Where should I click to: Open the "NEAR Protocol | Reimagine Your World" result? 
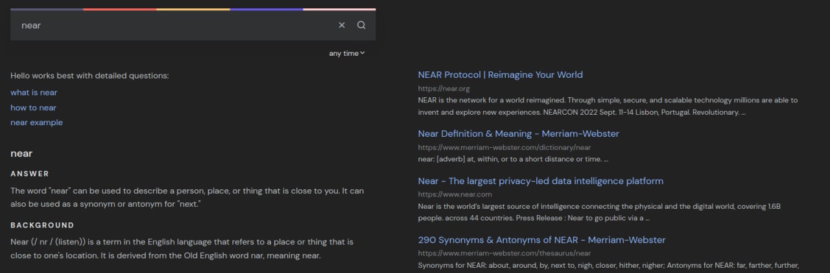tap(500, 75)
